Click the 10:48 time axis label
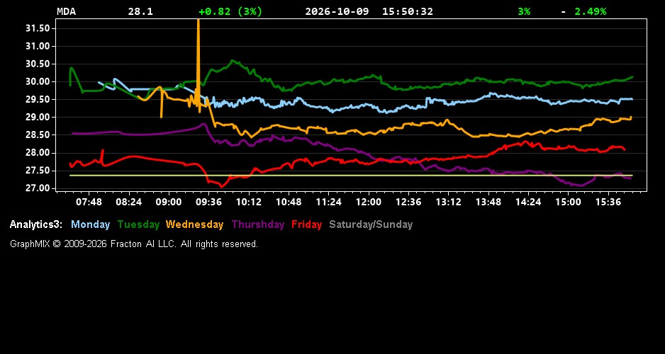Screen dimensions: 665x354 (289, 202)
